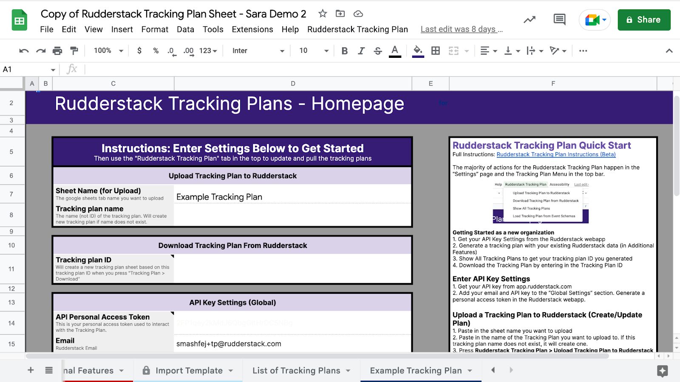Screen dimensions: 680x382
Task: Open the more number formats dropdown
Action: click(x=208, y=51)
